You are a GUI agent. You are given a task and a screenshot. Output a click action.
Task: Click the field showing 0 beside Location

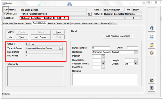tap(133, 18)
